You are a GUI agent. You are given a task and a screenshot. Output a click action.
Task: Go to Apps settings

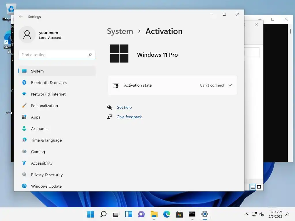(57, 117)
